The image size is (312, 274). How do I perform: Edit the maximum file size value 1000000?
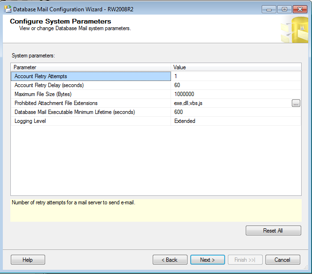pos(236,94)
